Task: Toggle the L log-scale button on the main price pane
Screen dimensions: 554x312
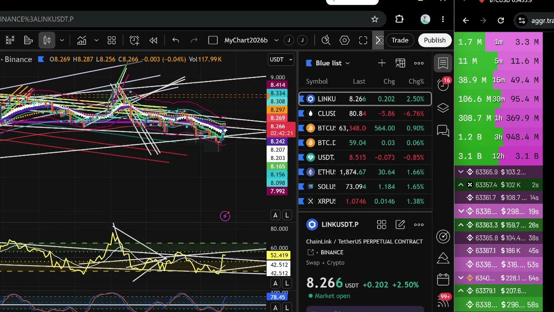Action: [x=287, y=215]
